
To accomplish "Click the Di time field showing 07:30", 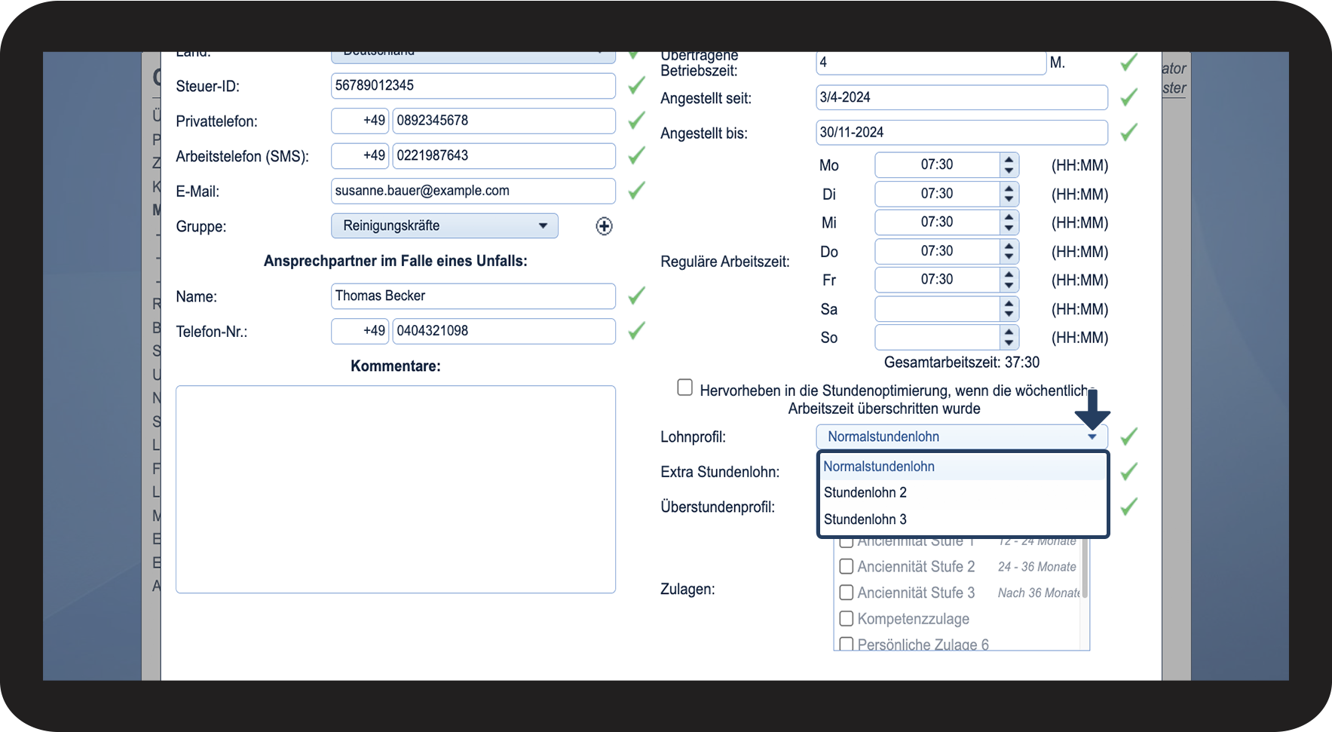I will (x=938, y=194).
